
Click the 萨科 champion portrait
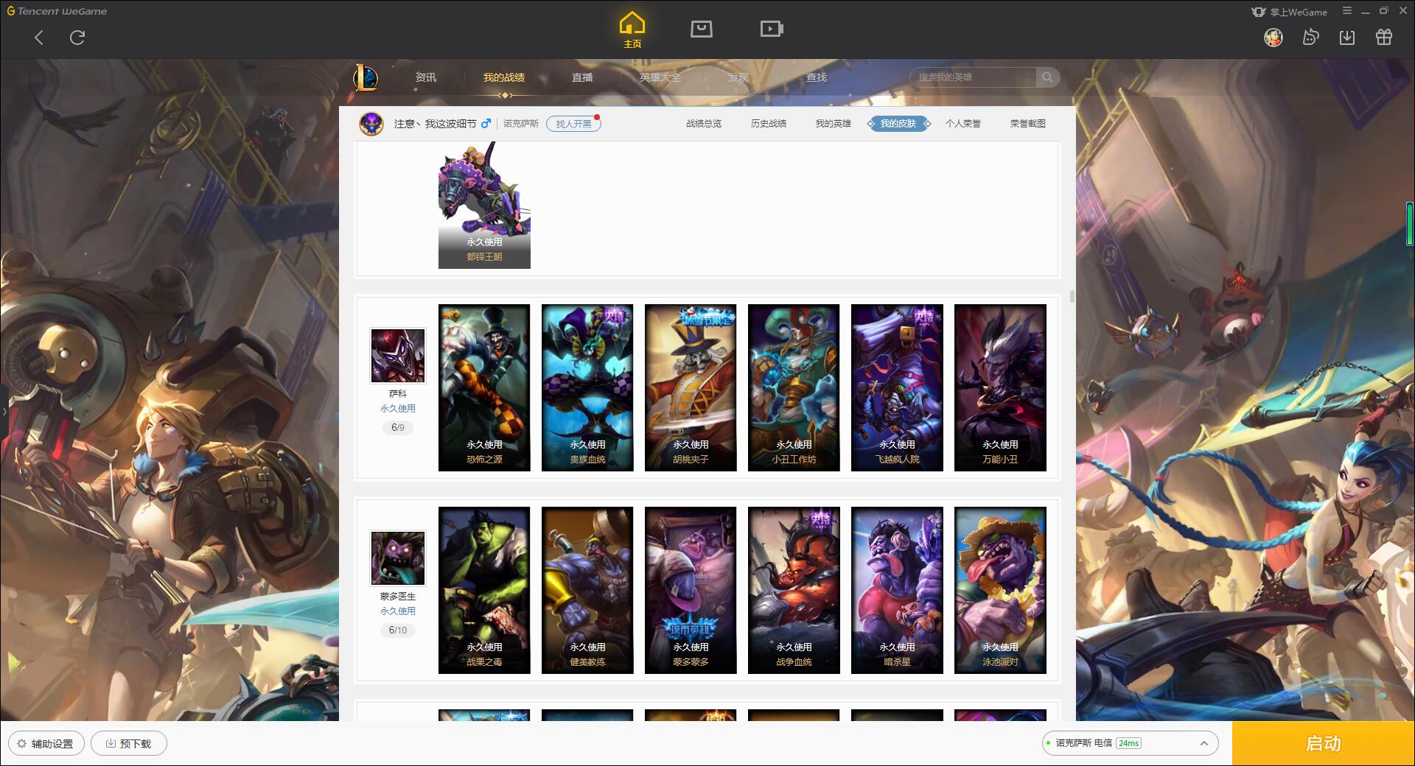pos(398,356)
